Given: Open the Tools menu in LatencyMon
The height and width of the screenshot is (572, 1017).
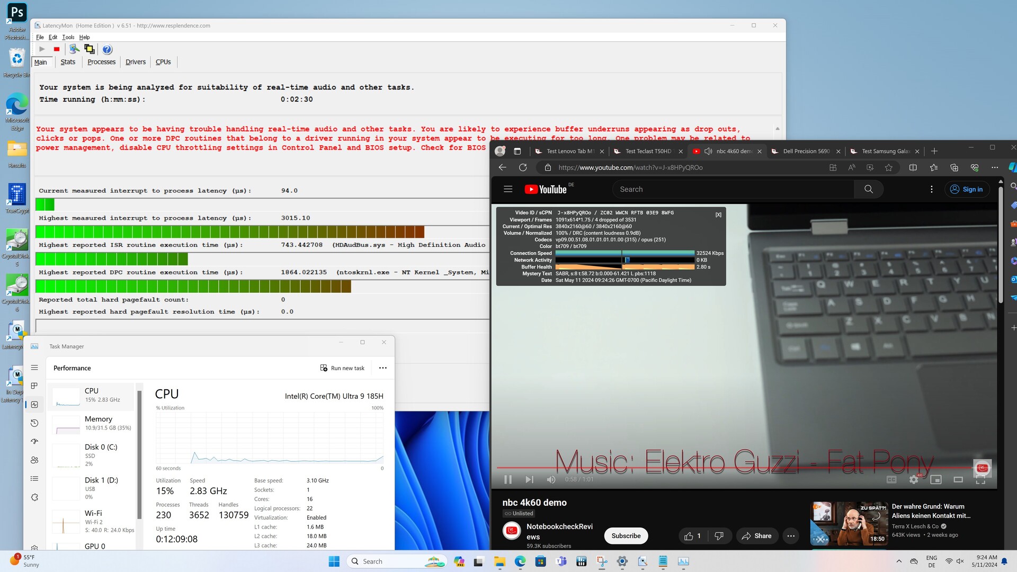Looking at the screenshot, I should pyautogui.click(x=68, y=37).
